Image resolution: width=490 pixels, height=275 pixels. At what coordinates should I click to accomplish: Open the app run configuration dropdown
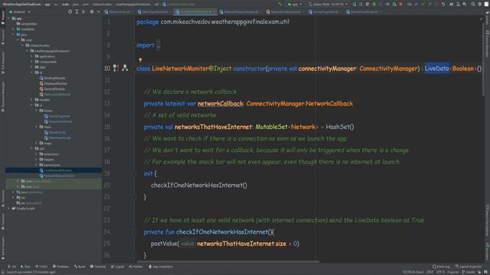pos(295,4)
